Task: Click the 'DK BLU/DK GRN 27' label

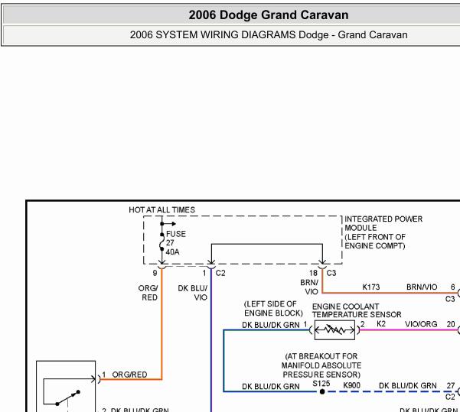Action: (x=417, y=385)
